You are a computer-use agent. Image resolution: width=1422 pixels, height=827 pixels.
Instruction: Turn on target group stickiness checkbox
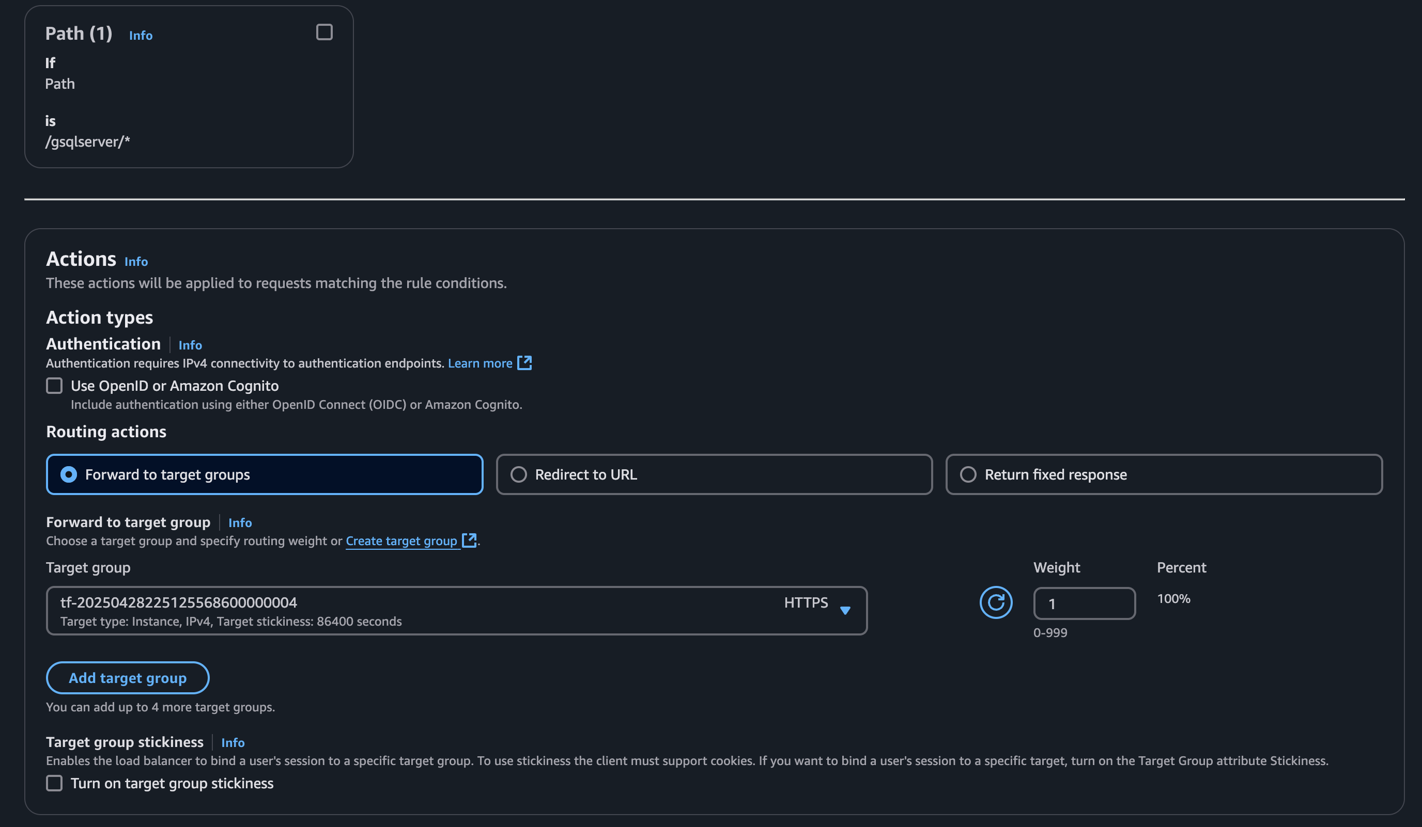(54, 783)
